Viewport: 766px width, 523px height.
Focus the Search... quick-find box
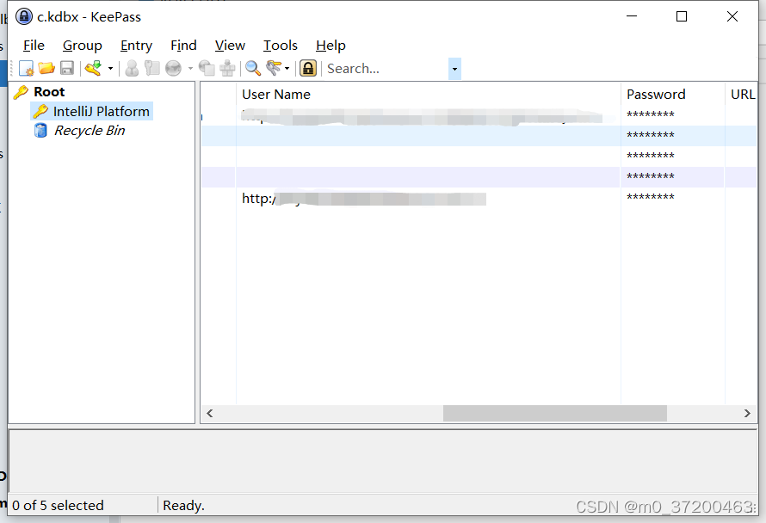[386, 69]
